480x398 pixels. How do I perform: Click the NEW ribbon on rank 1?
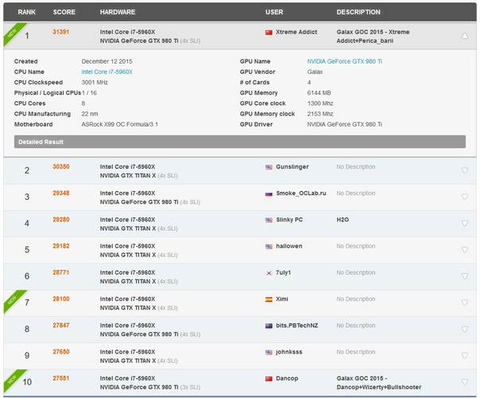click(12, 33)
